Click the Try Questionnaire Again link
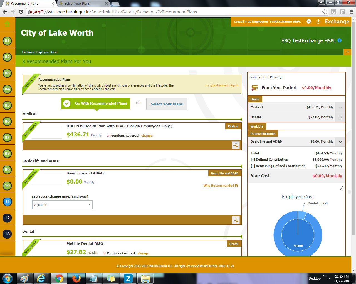 click(222, 85)
